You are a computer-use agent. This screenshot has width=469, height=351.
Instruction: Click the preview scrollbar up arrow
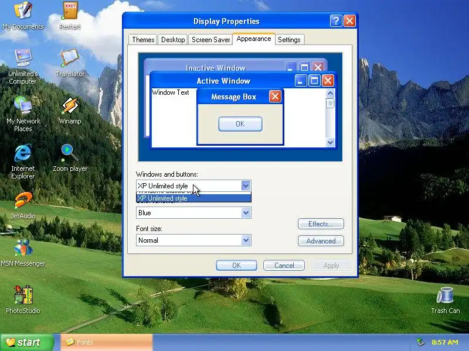330,93
